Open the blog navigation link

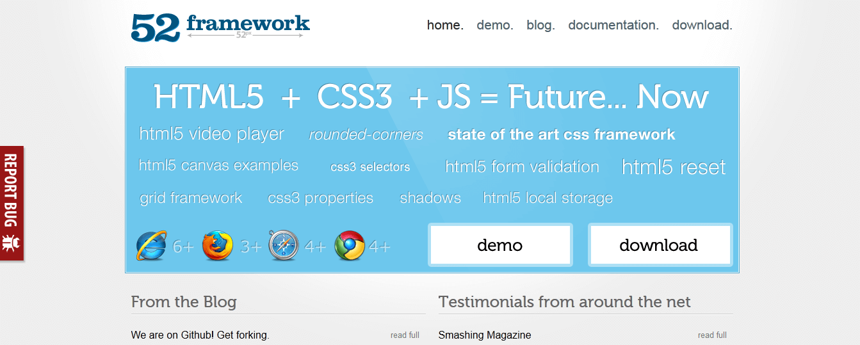(x=540, y=25)
